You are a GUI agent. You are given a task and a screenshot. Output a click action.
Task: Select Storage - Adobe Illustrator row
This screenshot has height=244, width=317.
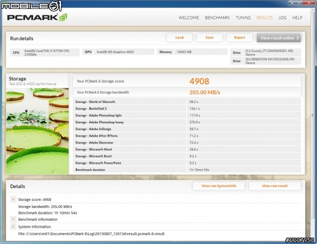(x=187, y=143)
